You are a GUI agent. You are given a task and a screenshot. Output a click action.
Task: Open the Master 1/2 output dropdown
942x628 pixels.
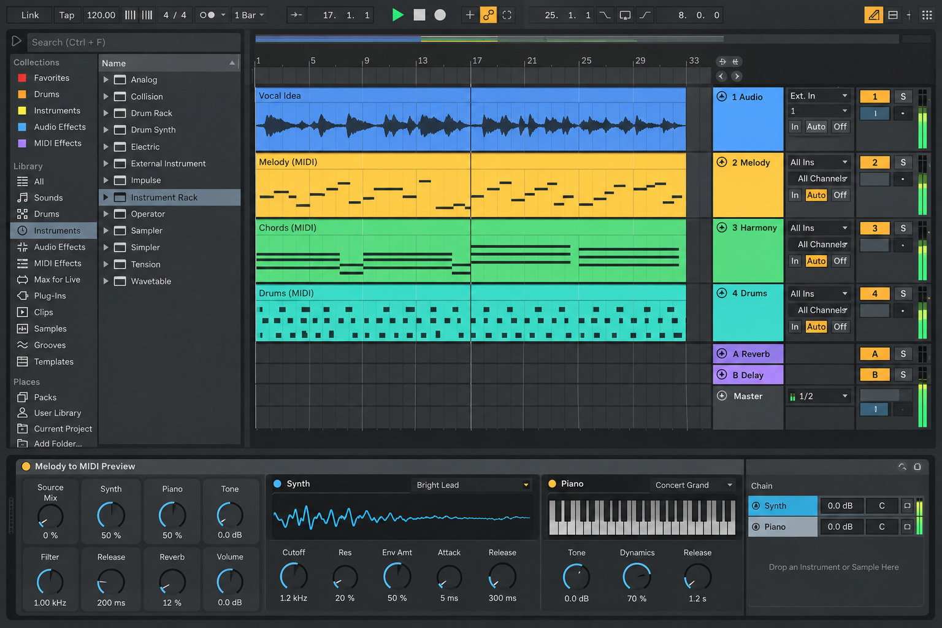point(819,396)
